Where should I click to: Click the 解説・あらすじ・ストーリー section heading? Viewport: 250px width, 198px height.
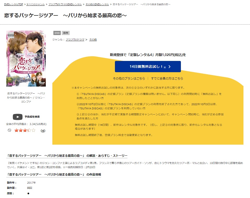tap(67, 156)
